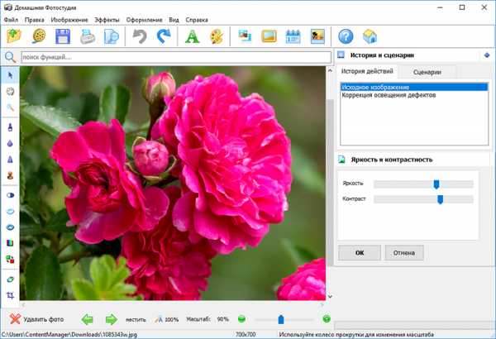The height and width of the screenshot is (339, 496).
Task: Select the blur droplet tool
Action: [10, 144]
